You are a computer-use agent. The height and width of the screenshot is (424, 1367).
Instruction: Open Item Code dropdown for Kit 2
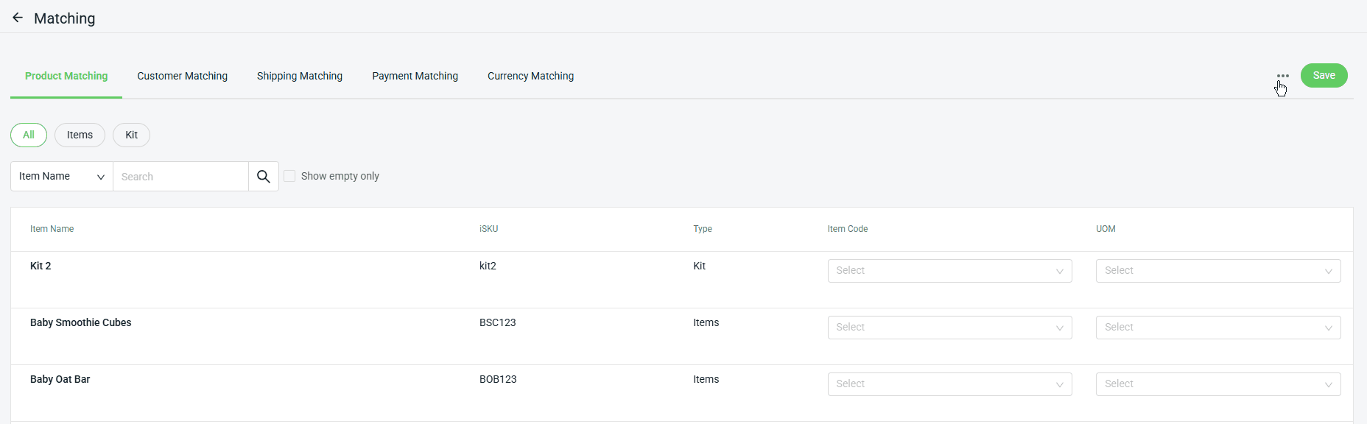[x=949, y=271]
